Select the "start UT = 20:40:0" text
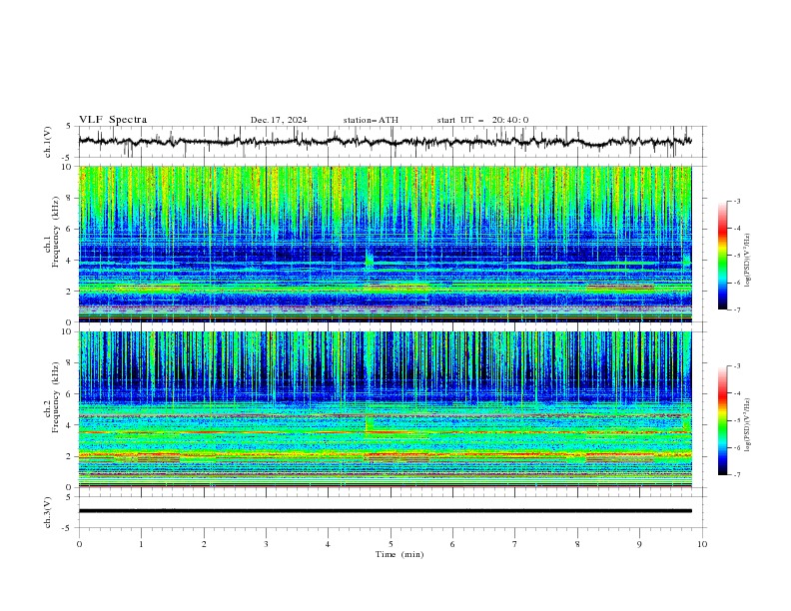This screenshot has width=791, height=611. (x=482, y=120)
